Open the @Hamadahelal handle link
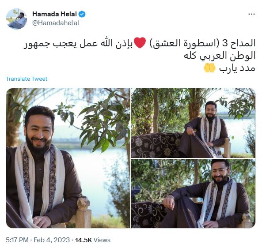The width and height of the screenshot is (262, 248). (x=56, y=23)
